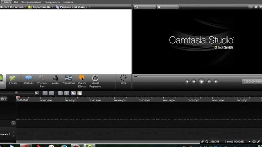
Task: Click the timeline zoom magnifier icon
Action: (37, 93)
